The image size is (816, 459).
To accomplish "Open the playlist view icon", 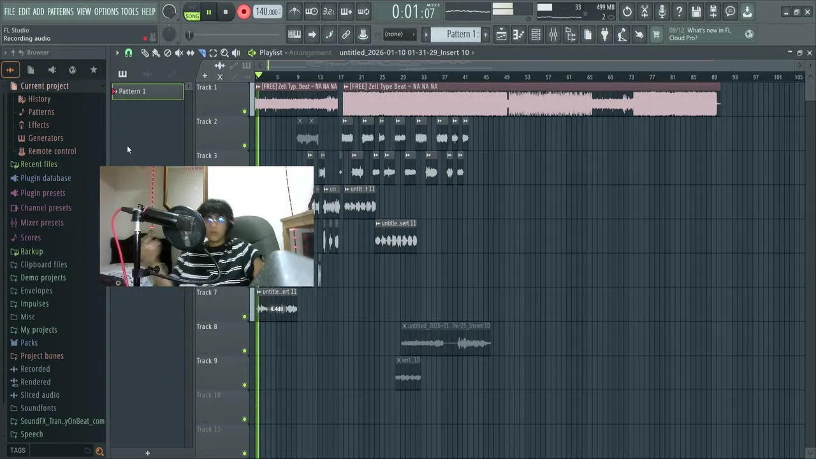I will point(502,34).
